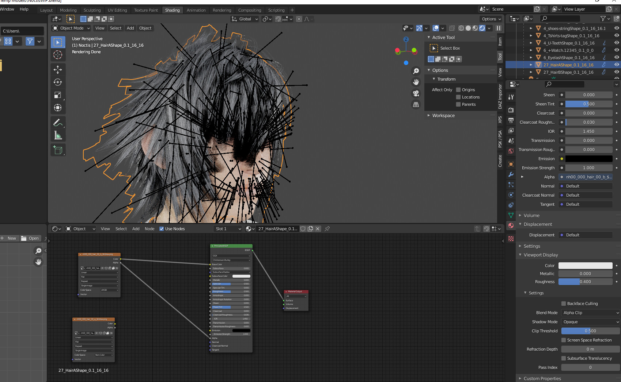
Task: Open Global transform orientation dropdown
Action: point(245,19)
